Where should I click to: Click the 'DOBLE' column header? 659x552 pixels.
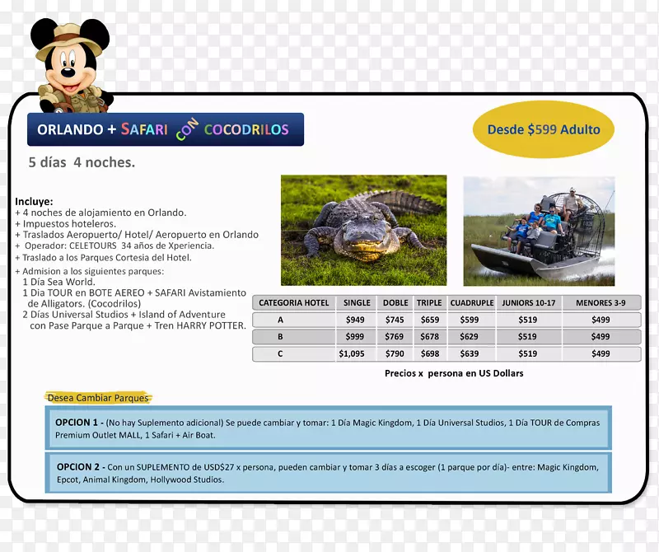pos(395,302)
